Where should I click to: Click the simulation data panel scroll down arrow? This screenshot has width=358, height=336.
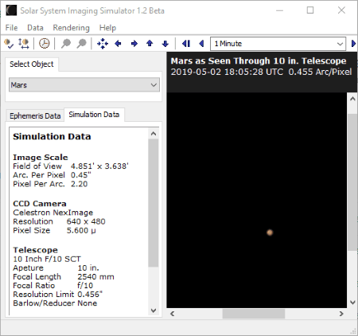coord(154,311)
